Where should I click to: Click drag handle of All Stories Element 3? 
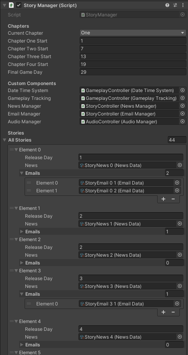click(x=12, y=271)
